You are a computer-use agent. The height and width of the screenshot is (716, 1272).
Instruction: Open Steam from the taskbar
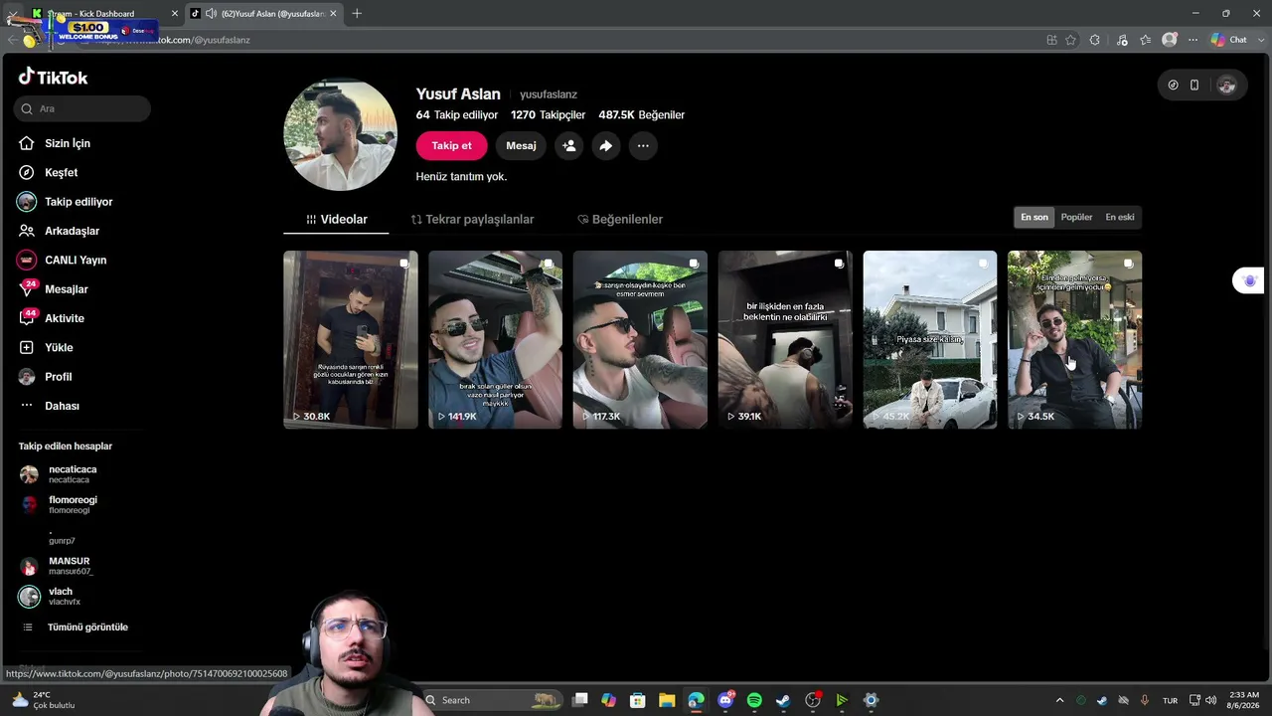(783, 700)
